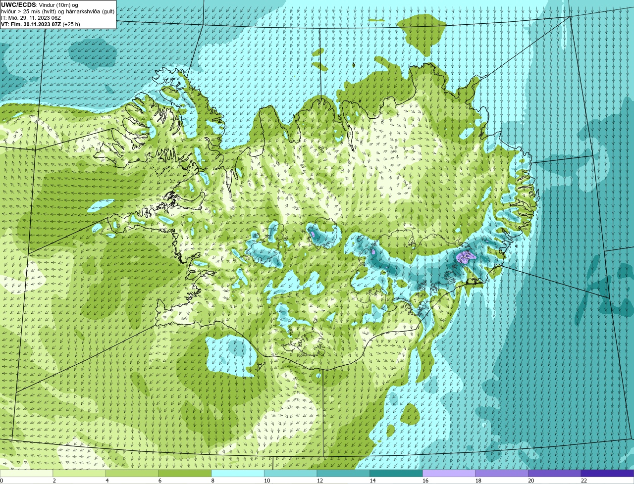Select the 8–10 m/s light cyan legend swatch
Image resolution: width=634 pixels, height=484 pixels.
238,473
